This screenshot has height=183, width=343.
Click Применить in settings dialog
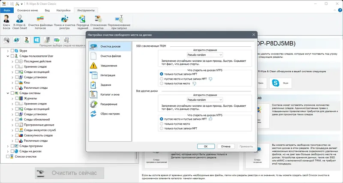[x=246, y=146]
